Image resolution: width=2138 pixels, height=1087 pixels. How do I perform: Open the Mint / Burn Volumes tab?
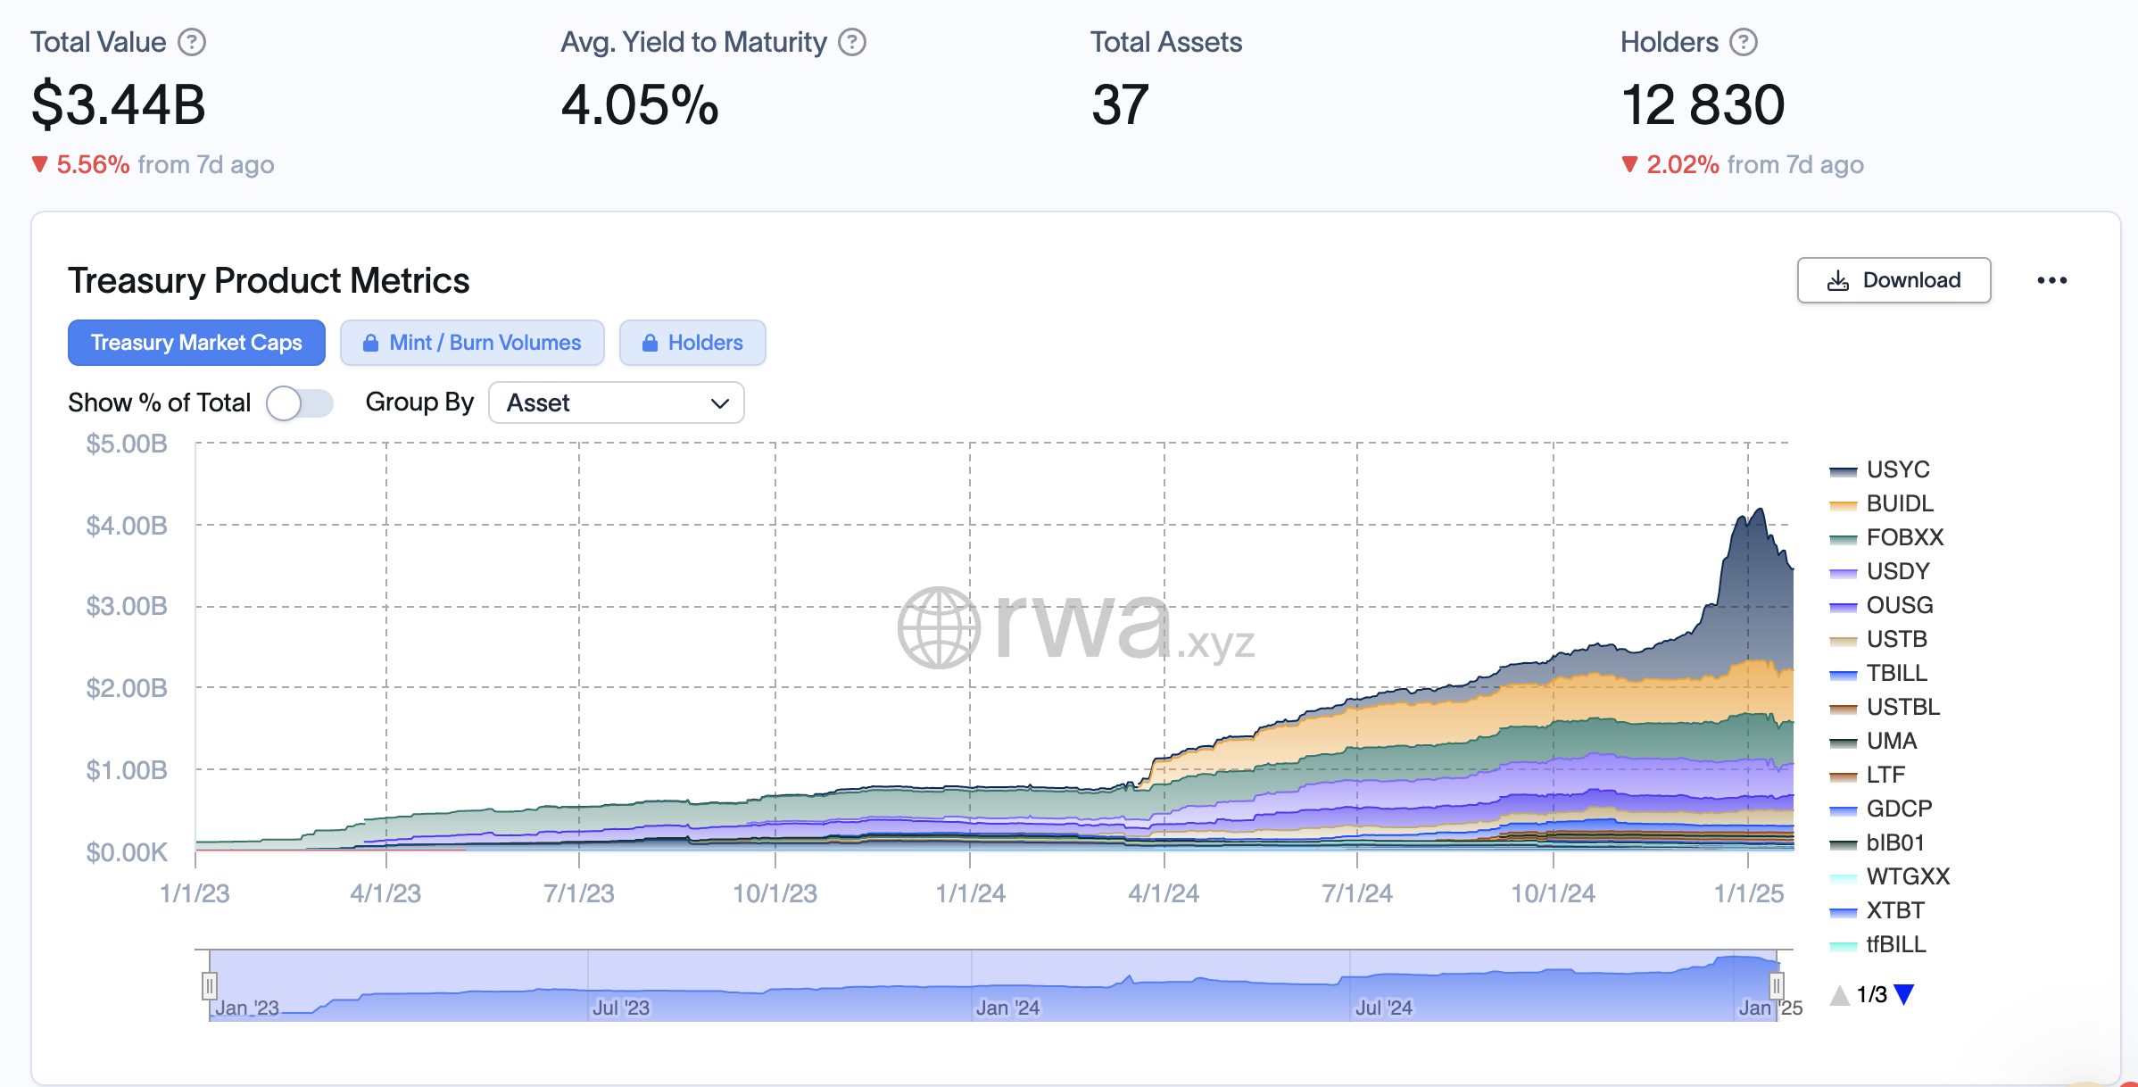(485, 343)
